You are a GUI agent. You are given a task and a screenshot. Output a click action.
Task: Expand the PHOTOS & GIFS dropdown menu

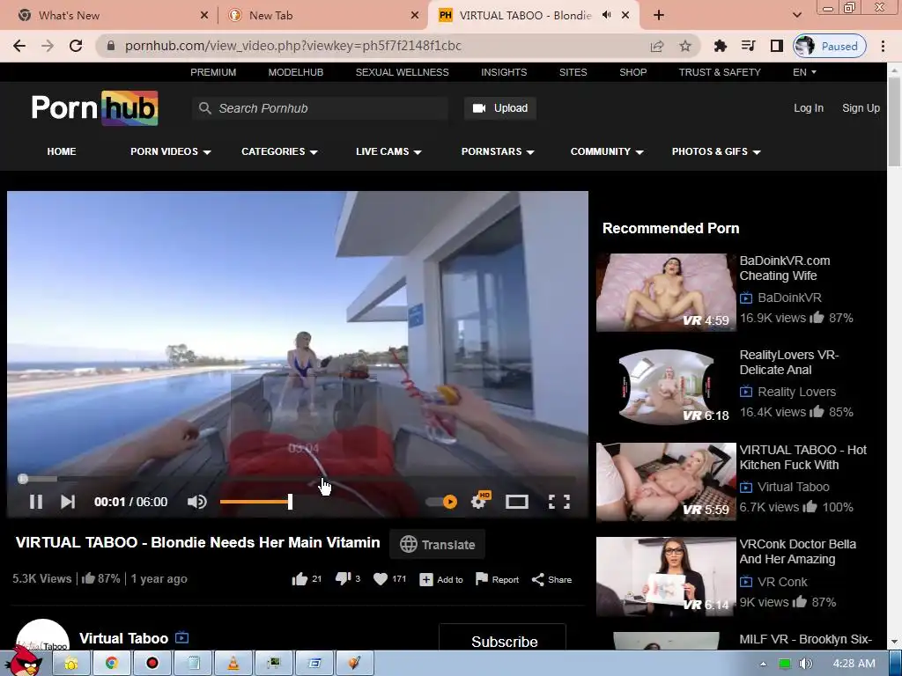(715, 151)
